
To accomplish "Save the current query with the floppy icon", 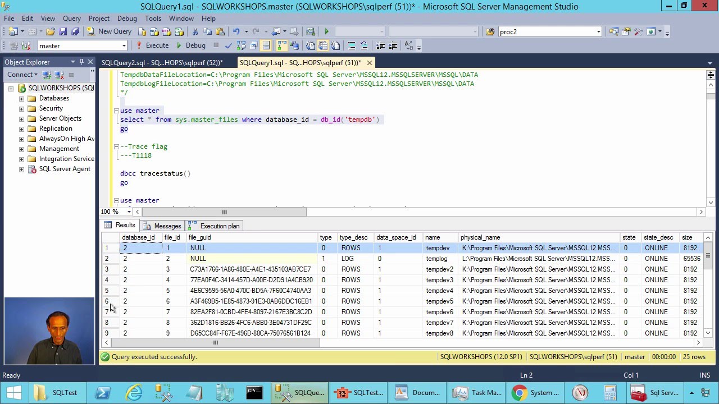I will 63,31.
